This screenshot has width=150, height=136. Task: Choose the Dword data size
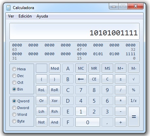coord(14,108)
